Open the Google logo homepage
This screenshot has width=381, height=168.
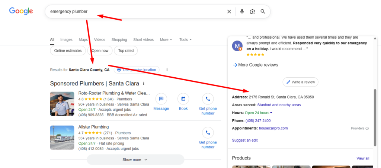coord(21,11)
